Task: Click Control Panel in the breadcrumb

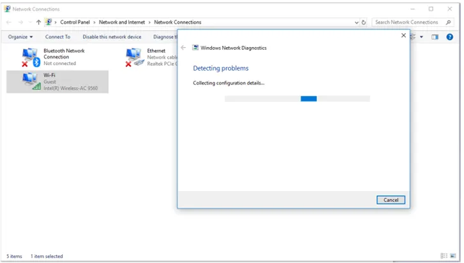Action: [75, 22]
